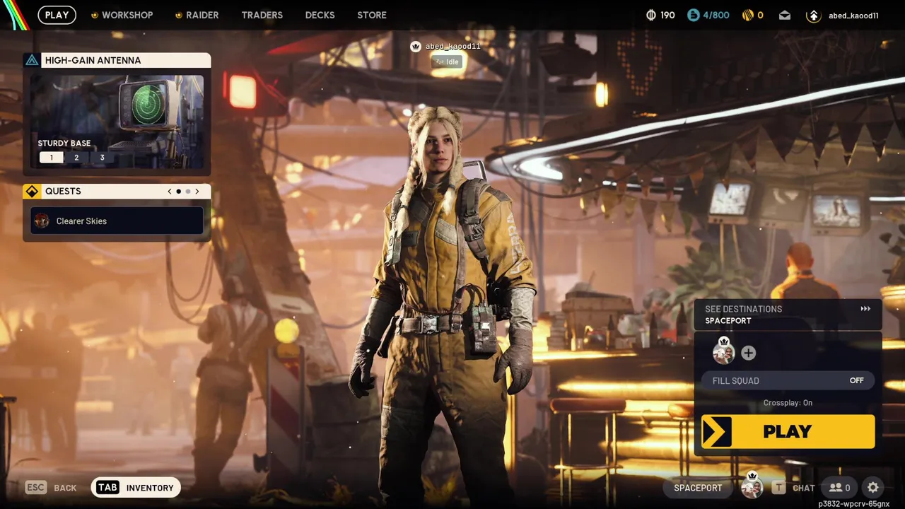The image size is (905, 509).
Task: Click the yellow arrow icon on the Play button
Action: (x=716, y=431)
